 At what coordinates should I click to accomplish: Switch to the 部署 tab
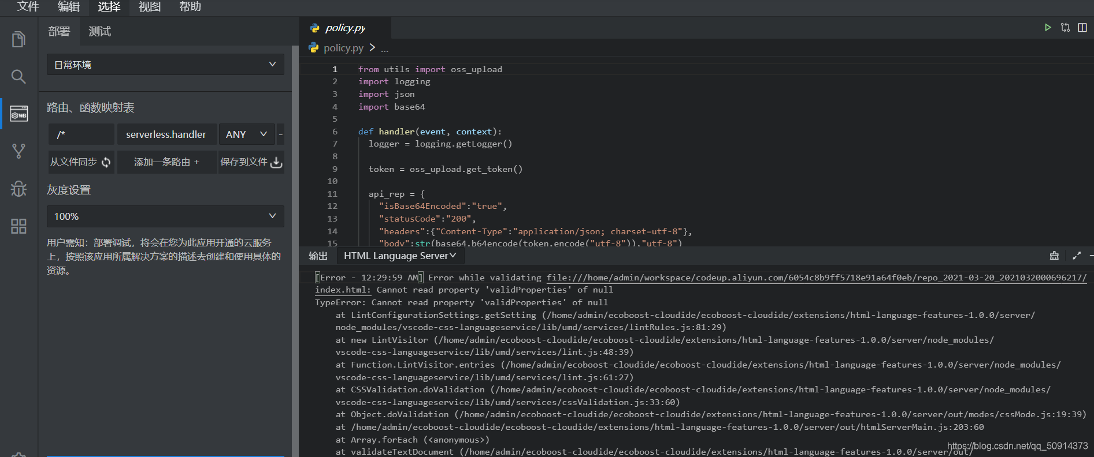click(59, 31)
